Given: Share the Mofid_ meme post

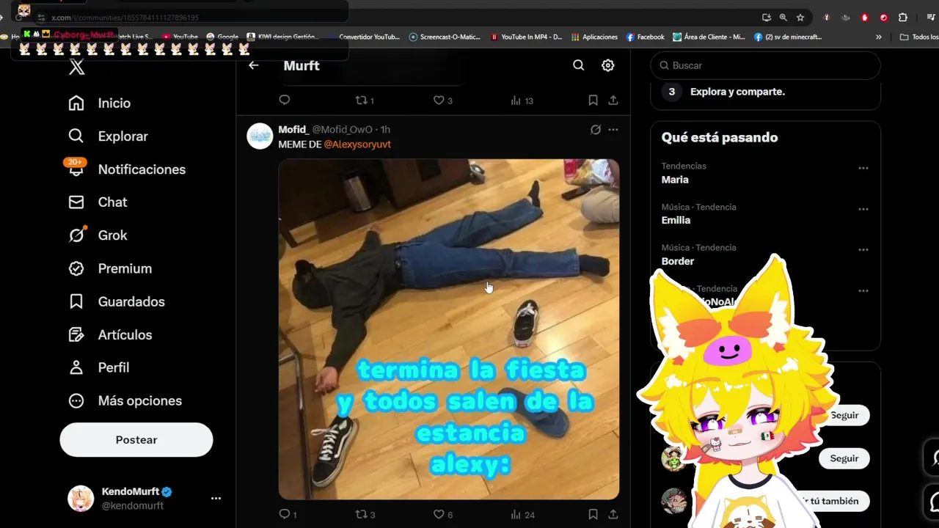Looking at the screenshot, I should click(613, 515).
